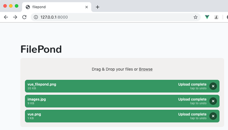Tap to undo the vue.png upload
This screenshot has height=130, width=228.
(198, 118)
